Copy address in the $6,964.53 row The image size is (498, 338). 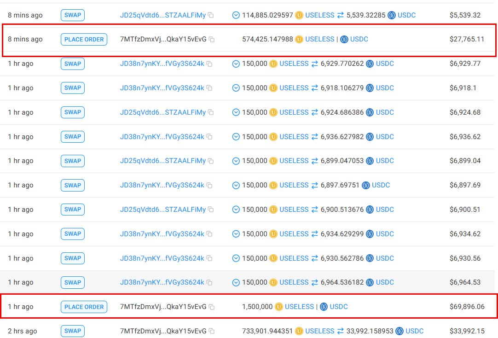click(x=209, y=282)
